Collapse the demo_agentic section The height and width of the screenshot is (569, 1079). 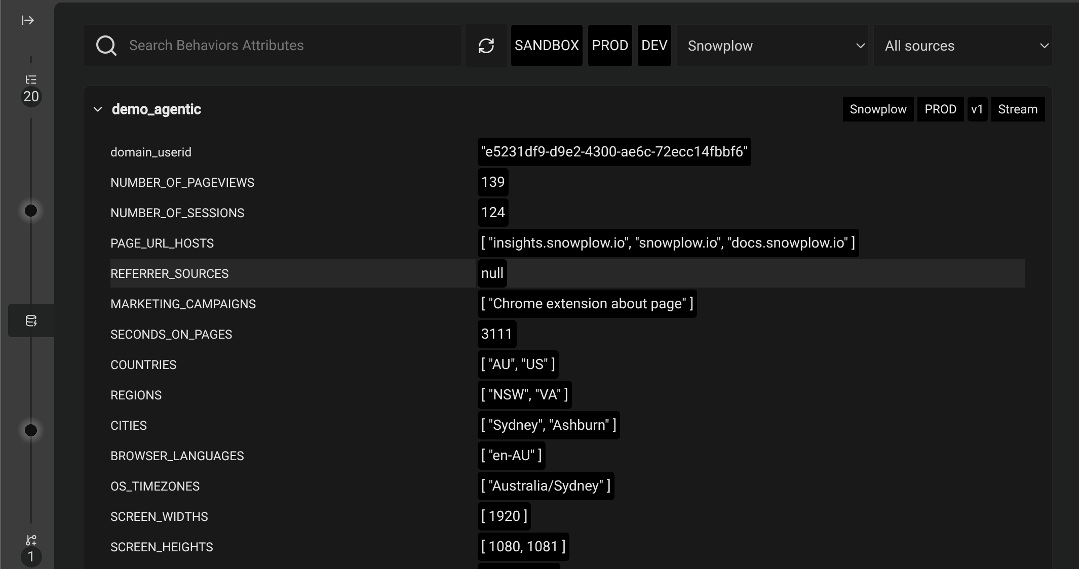coord(98,109)
